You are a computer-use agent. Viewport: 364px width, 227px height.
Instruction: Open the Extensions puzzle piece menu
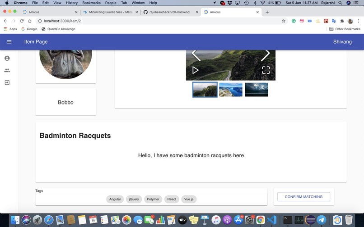click(342, 21)
